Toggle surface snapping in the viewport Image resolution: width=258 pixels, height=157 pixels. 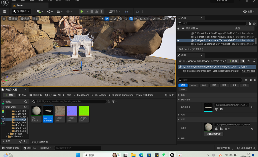point(126,19)
